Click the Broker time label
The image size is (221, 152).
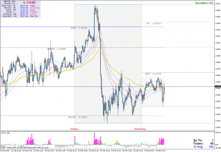click(x=33, y=10)
